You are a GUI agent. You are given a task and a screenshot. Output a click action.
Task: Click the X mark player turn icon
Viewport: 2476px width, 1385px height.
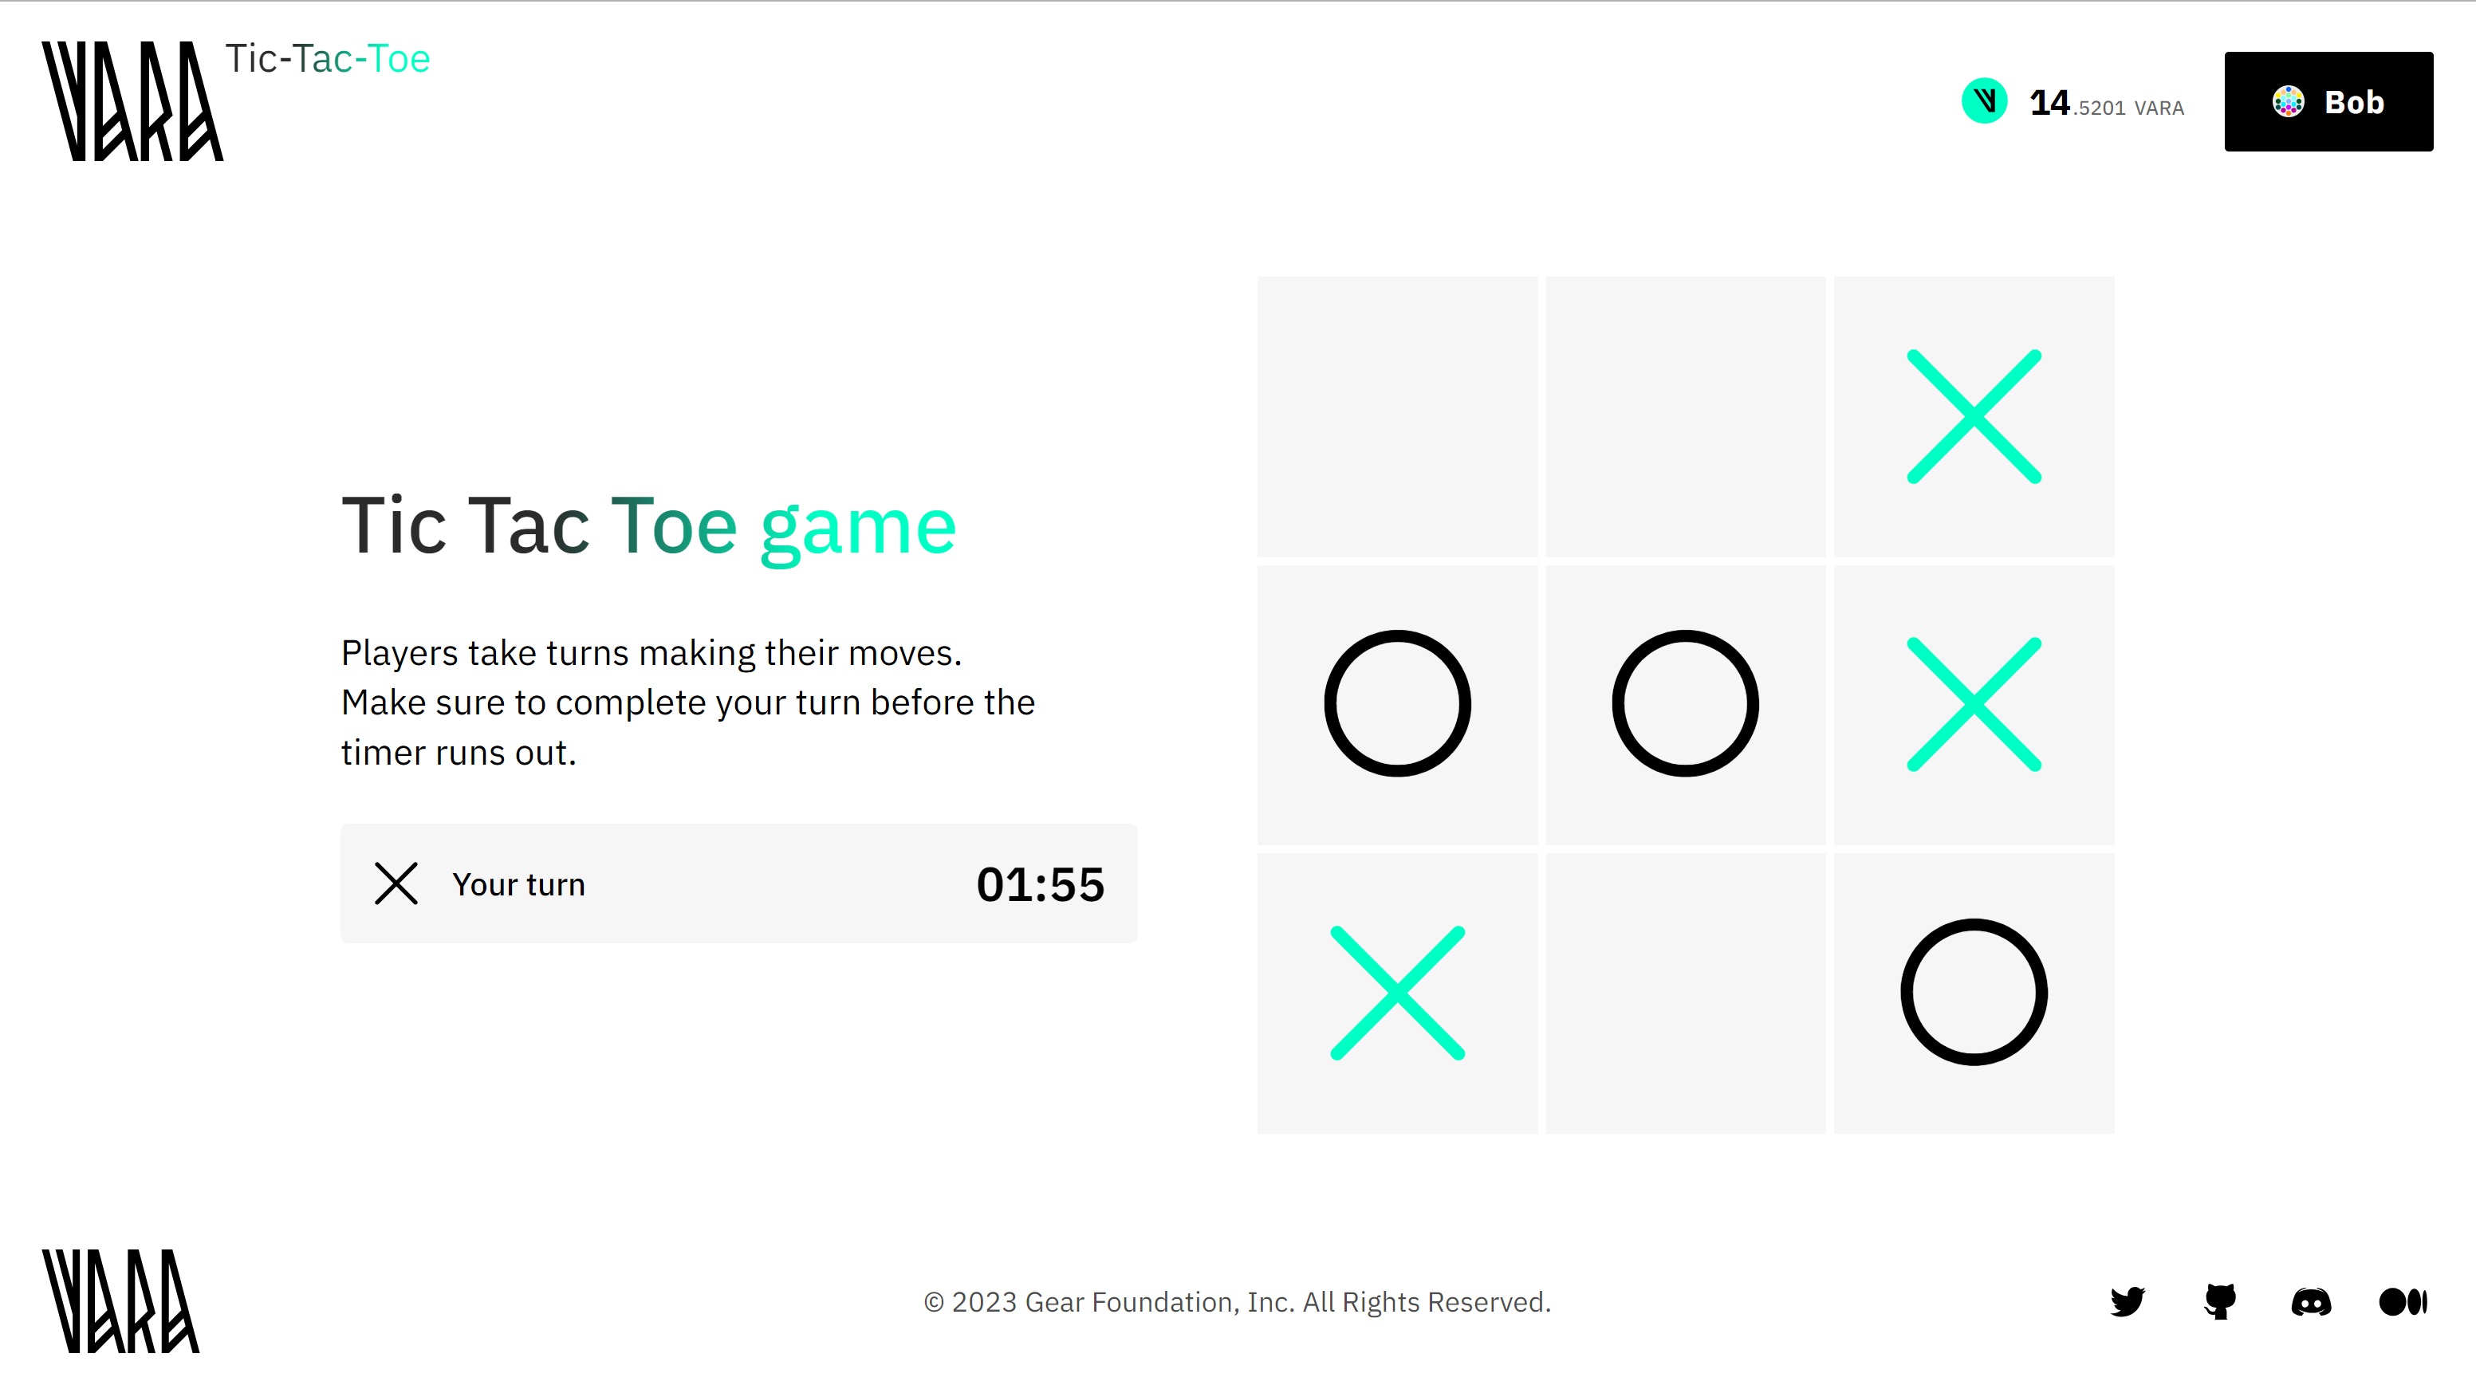[x=395, y=883]
